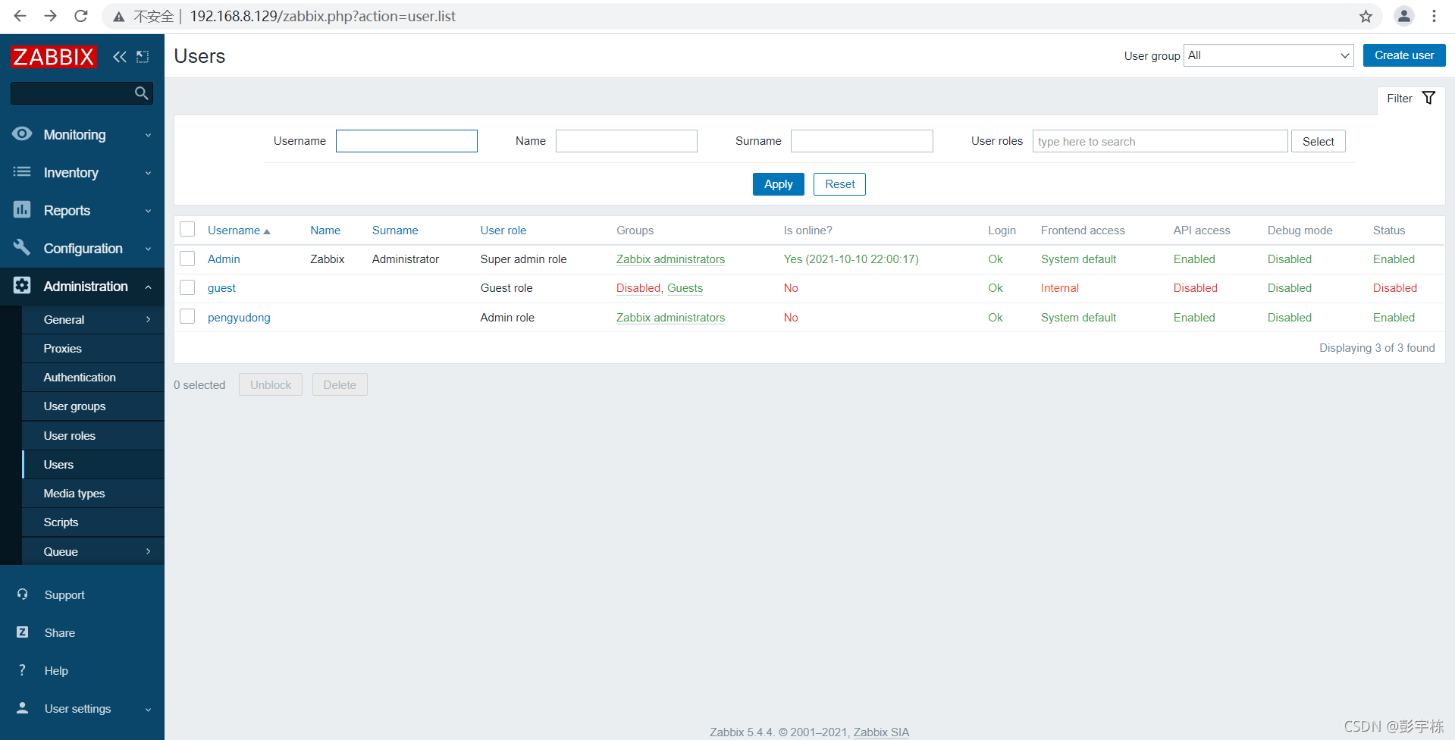Expand the General submenu arrow

point(148,319)
